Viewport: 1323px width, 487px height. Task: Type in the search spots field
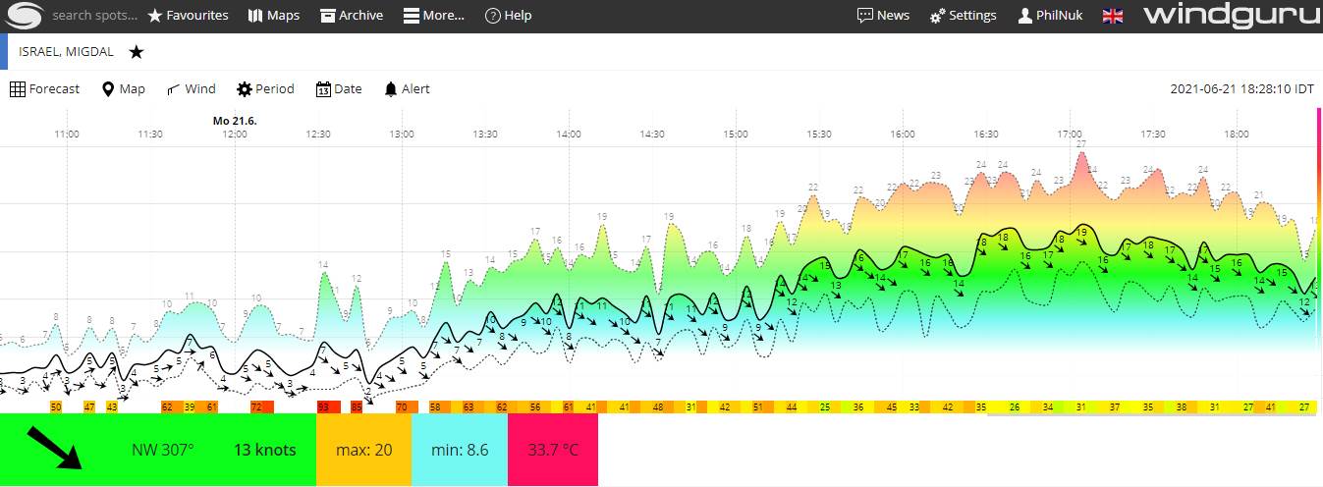93,16
